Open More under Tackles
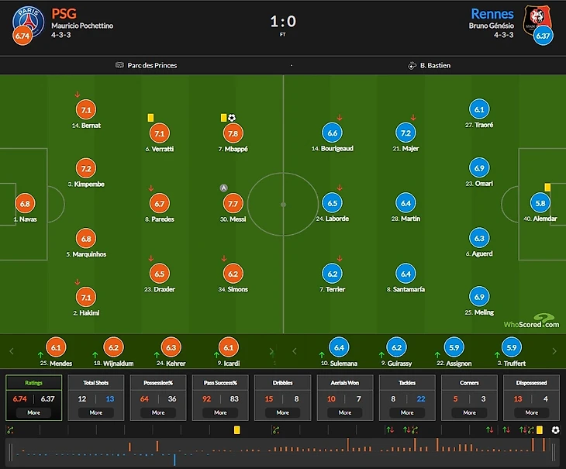Screen dimensions: 566x469 point(407,412)
